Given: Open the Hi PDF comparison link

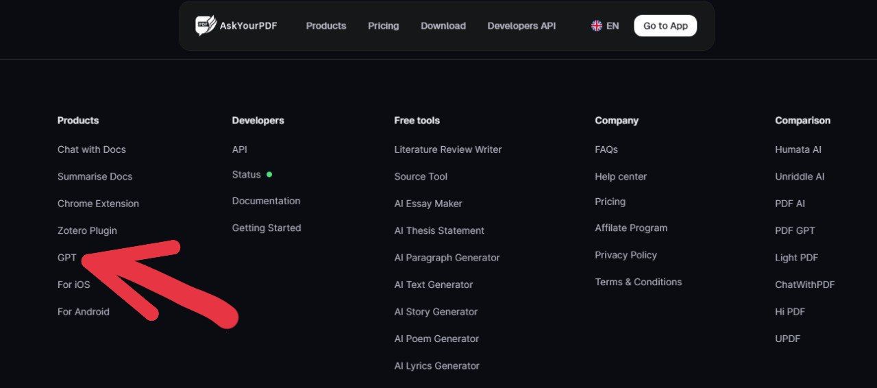Looking at the screenshot, I should (x=790, y=311).
